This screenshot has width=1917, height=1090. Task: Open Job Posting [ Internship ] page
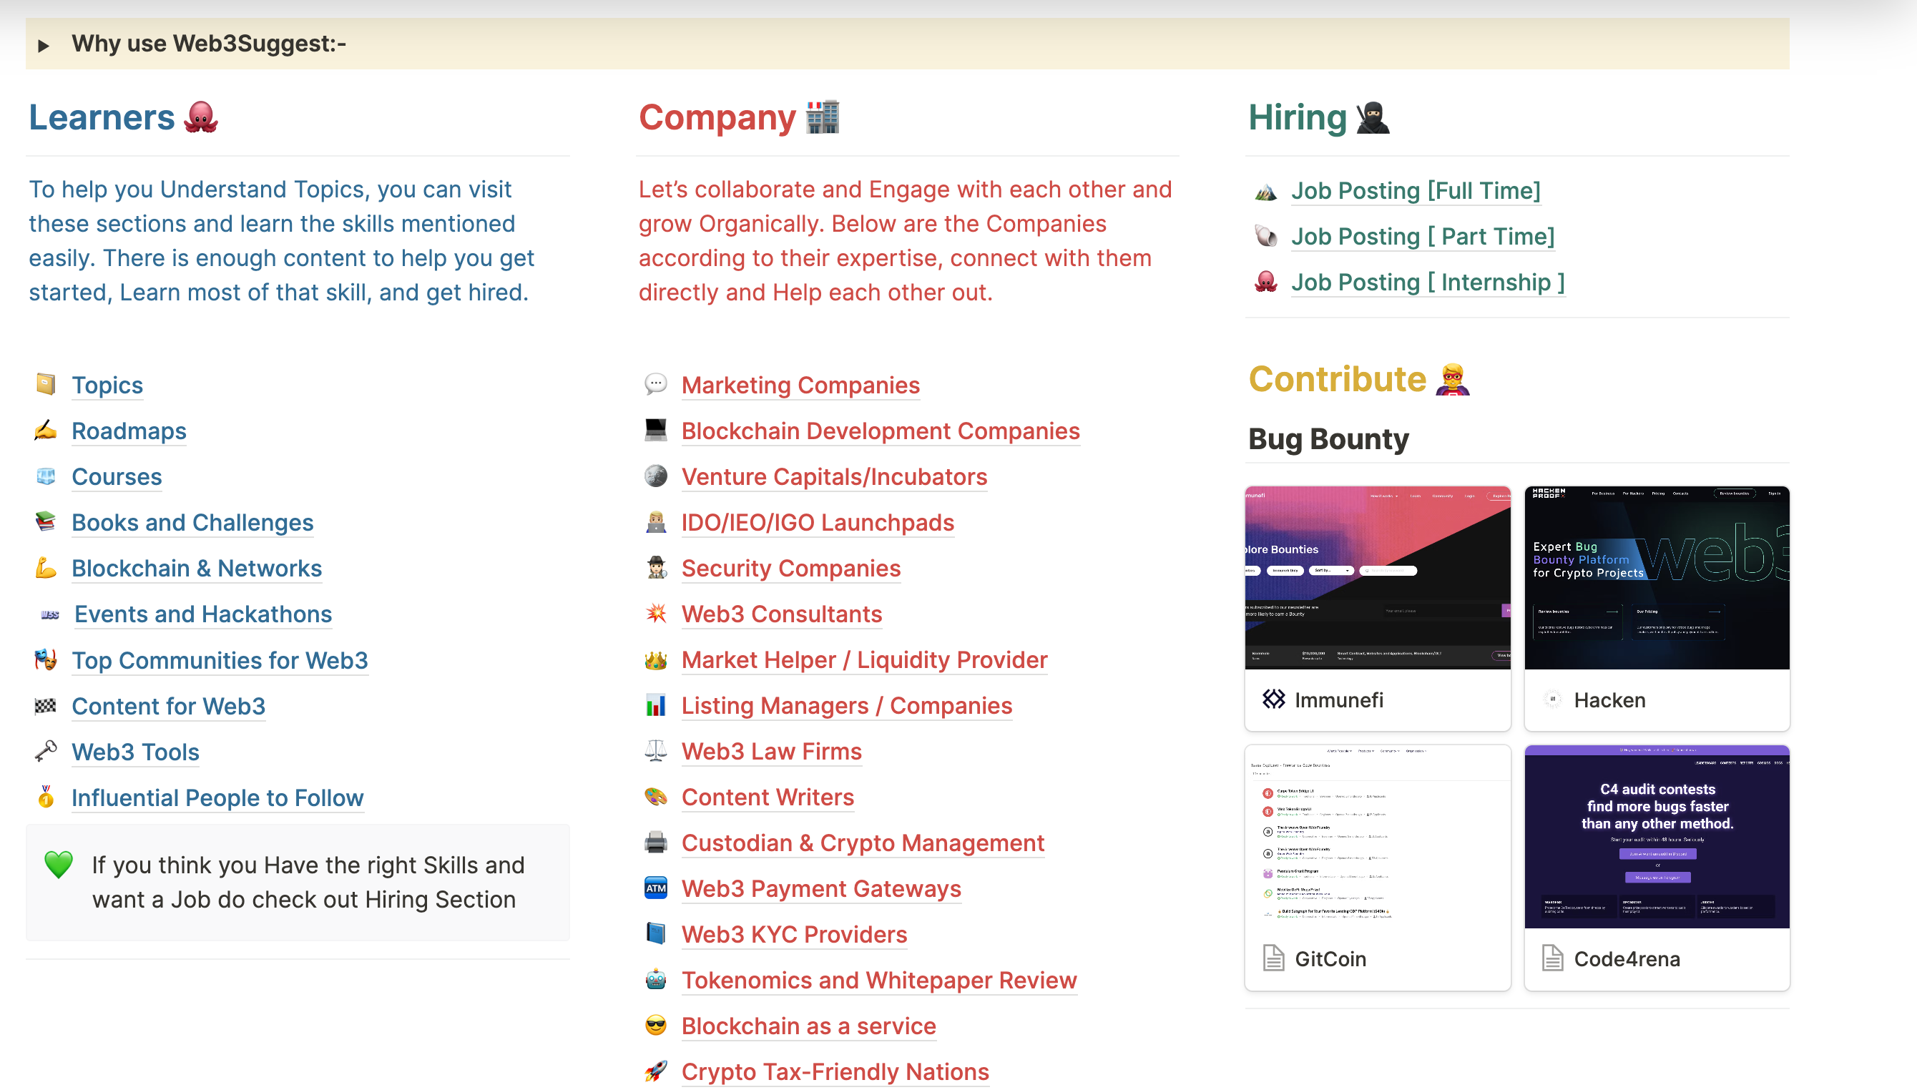click(x=1428, y=283)
